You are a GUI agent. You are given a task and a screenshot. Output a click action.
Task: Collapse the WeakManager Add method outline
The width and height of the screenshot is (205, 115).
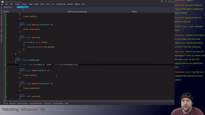[6, 71]
